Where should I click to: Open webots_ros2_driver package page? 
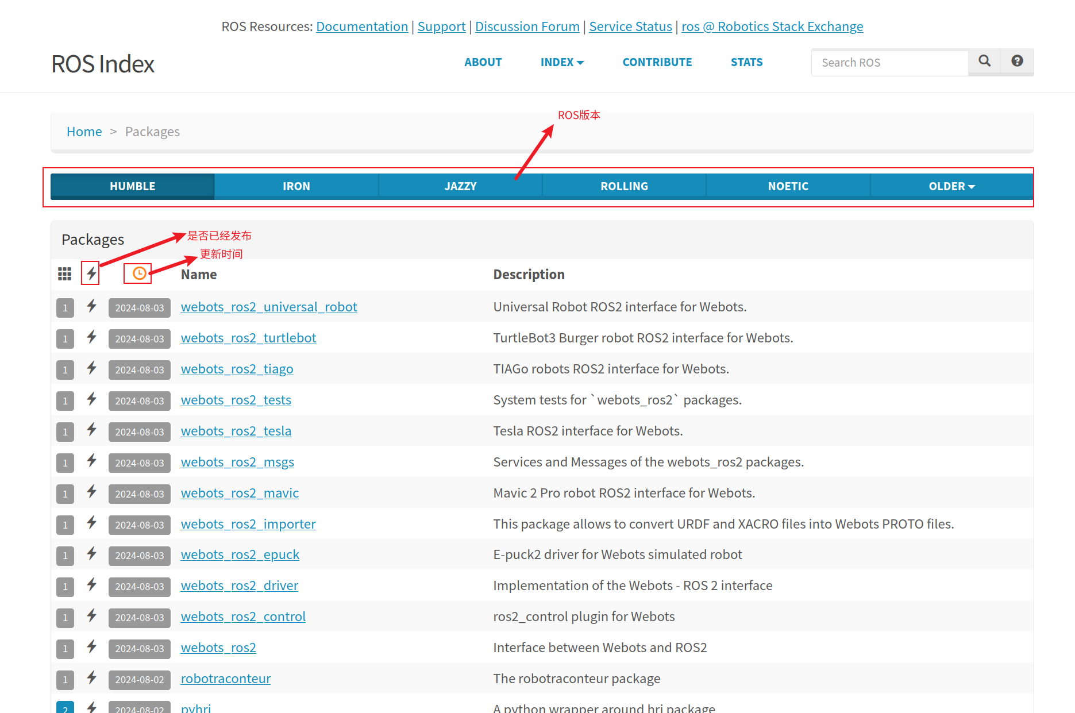(x=240, y=585)
